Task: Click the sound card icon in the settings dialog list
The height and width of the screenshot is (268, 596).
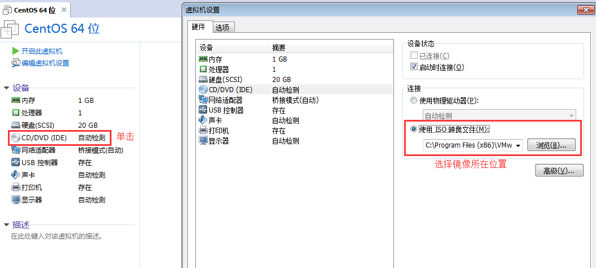Action: 203,120
